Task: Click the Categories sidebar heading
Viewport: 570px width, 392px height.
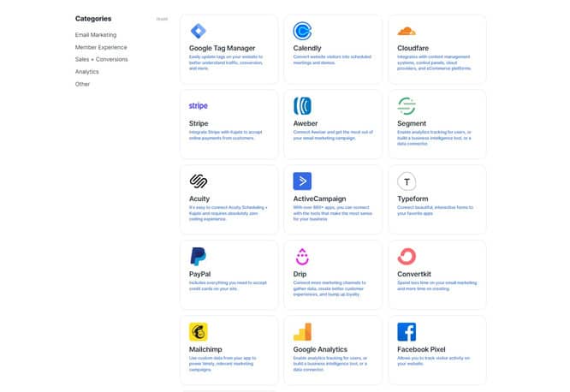Action: pos(93,19)
